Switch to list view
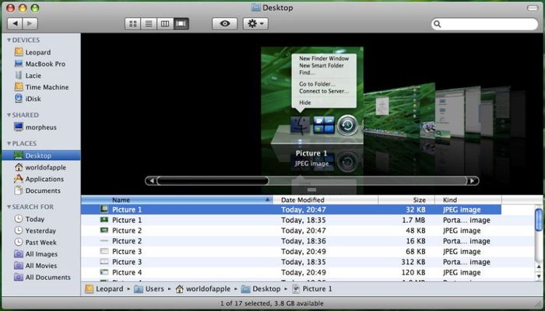Image resolution: width=545 pixels, height=311 pixels. (149, 23)
